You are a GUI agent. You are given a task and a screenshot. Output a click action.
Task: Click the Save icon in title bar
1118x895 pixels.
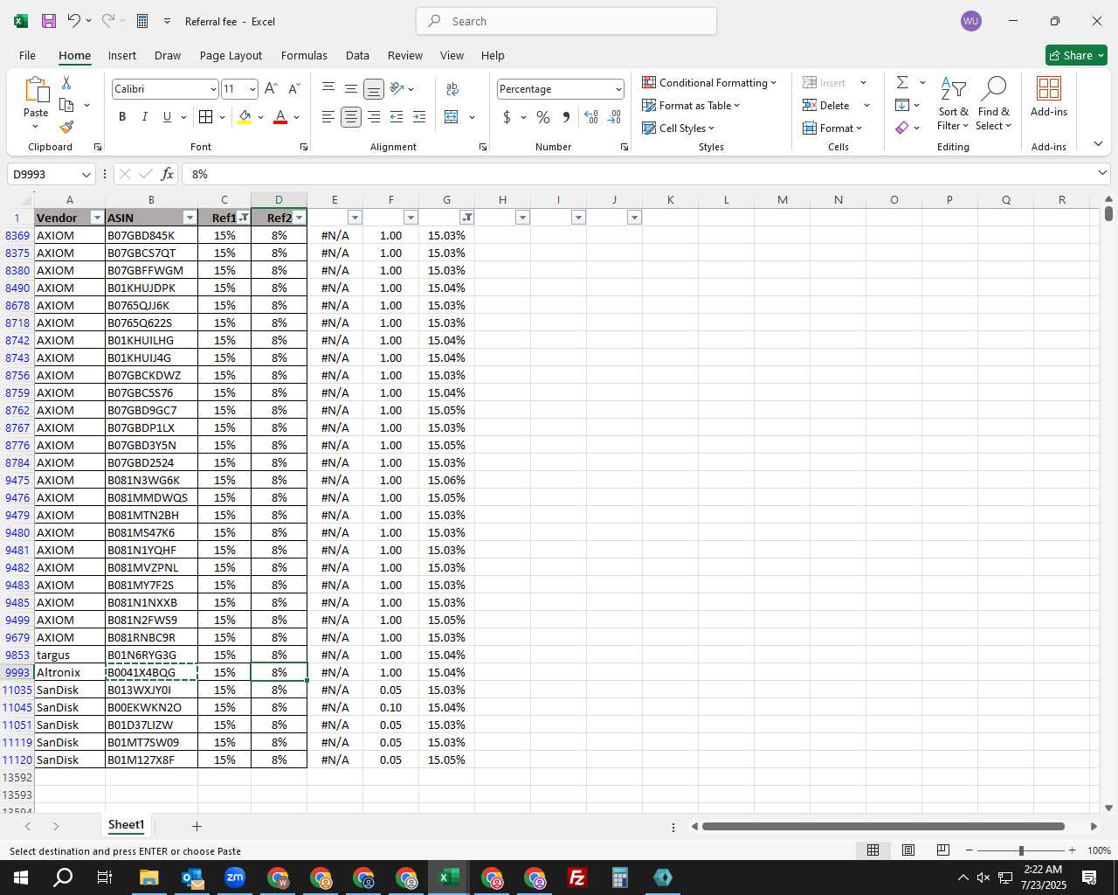point(49,21)
